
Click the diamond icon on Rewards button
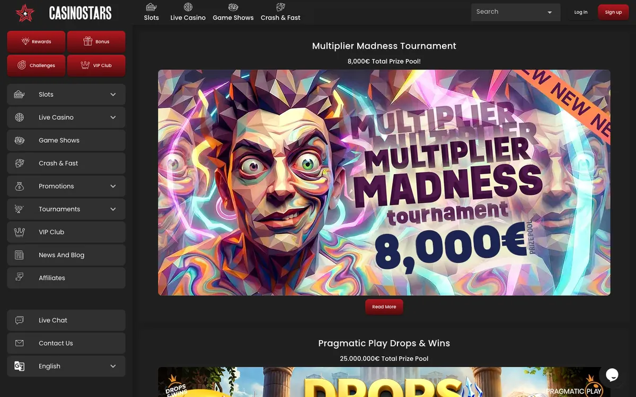[x=25, y=41]
